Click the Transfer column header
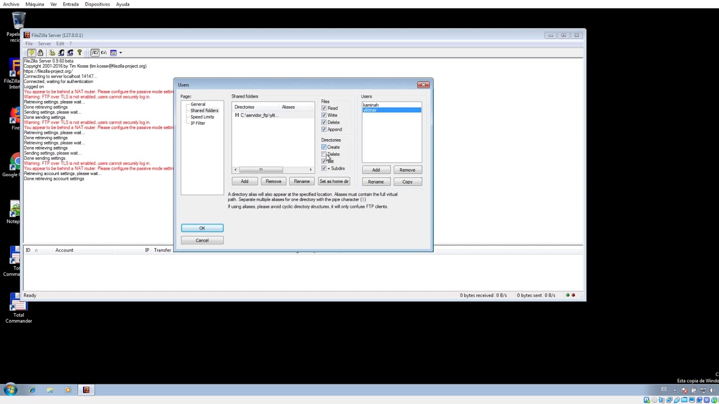Viewport: 719px width, 404px height. tap(162, 250)
